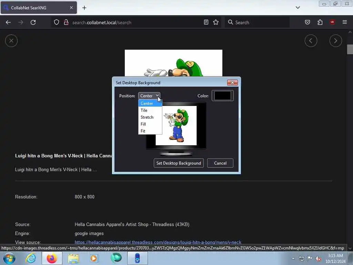Go to next image result arrow

335,41
